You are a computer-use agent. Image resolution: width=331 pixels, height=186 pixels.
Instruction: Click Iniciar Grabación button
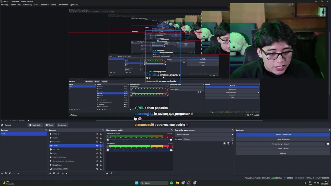coord(283,139)
